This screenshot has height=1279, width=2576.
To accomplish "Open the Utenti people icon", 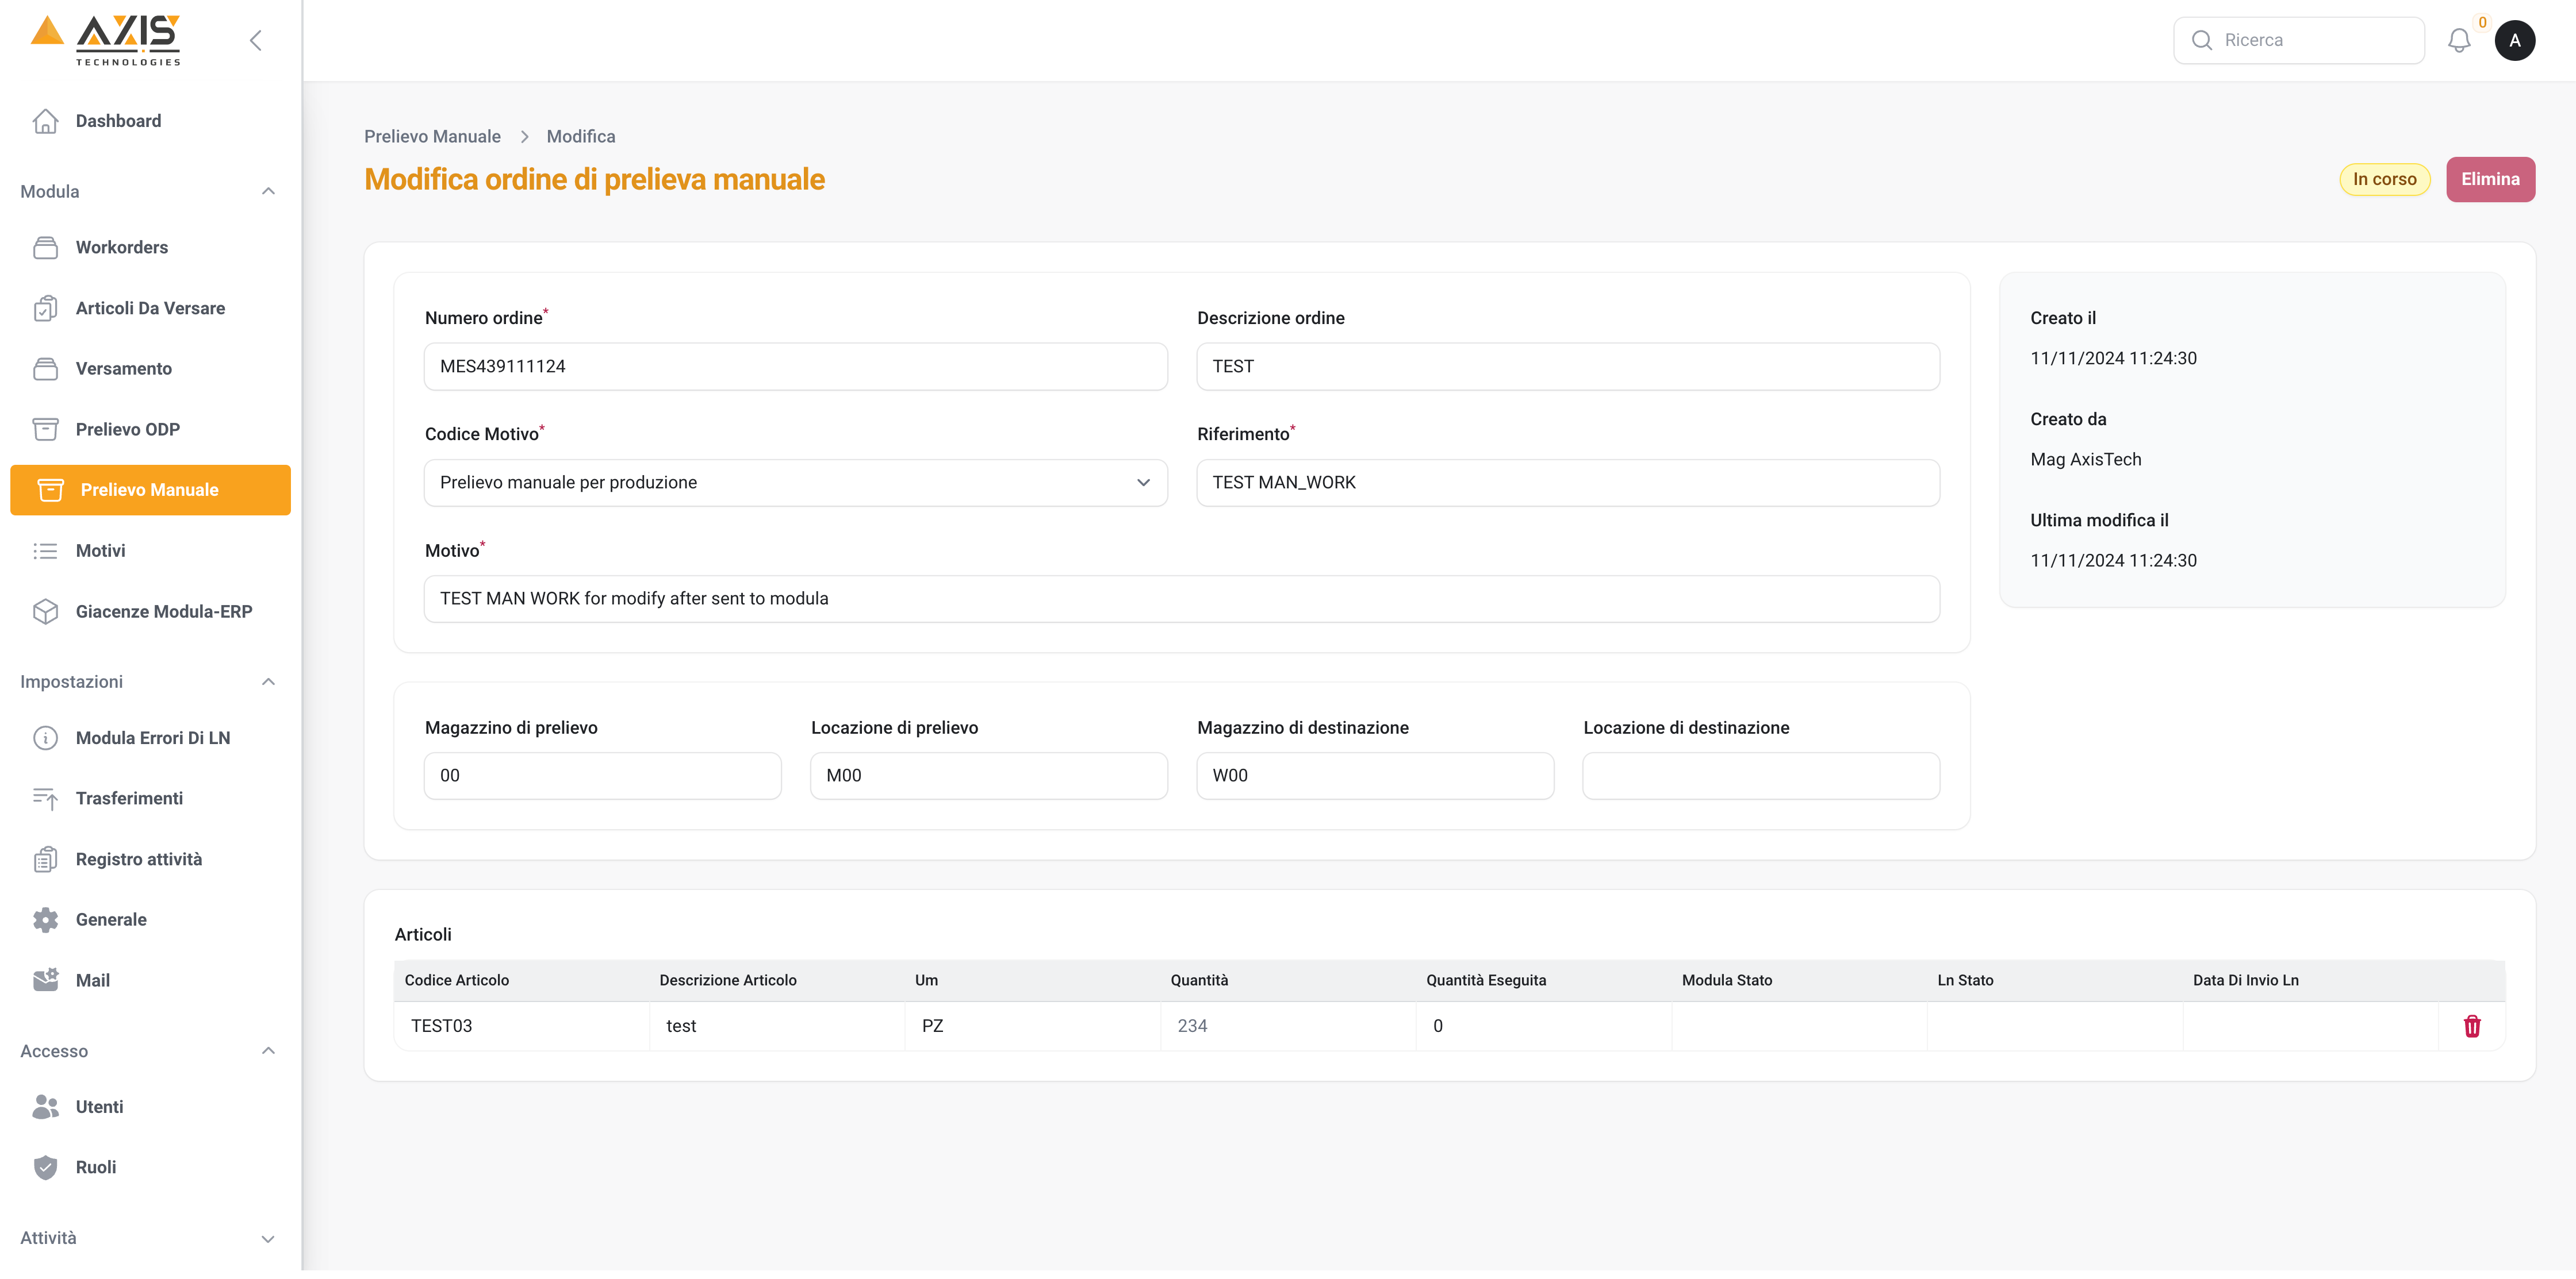I will point(45,1106).
